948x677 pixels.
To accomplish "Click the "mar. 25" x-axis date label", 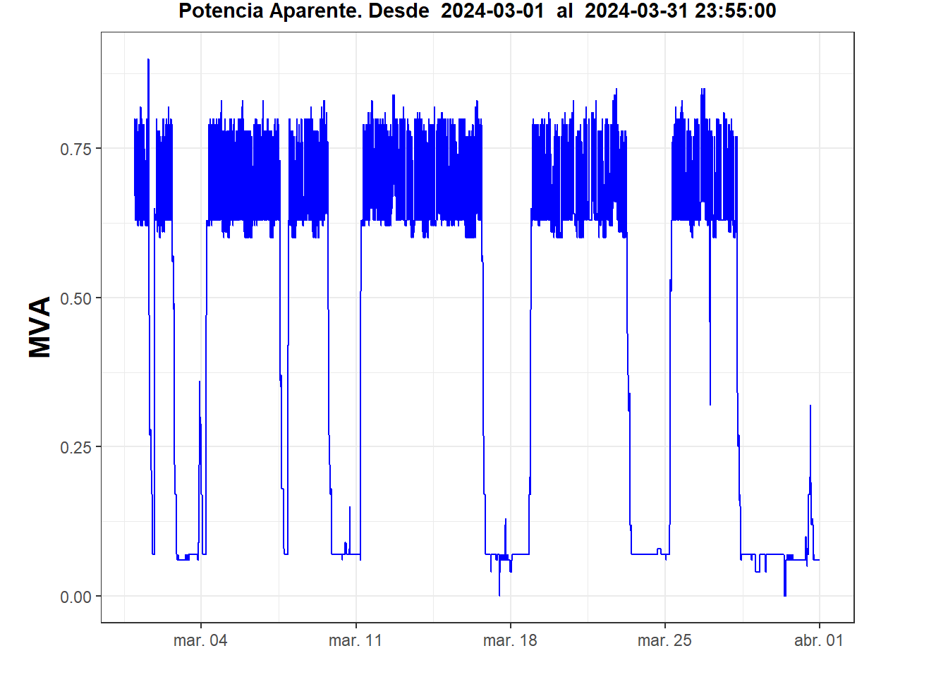I will (664, 640).
